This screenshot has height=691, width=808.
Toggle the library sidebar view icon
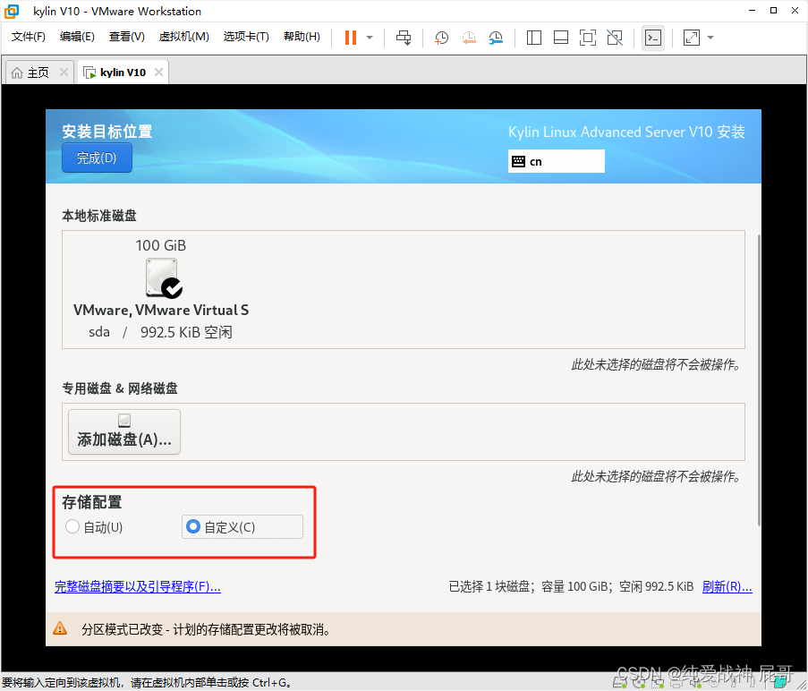[x=534, y=37]
